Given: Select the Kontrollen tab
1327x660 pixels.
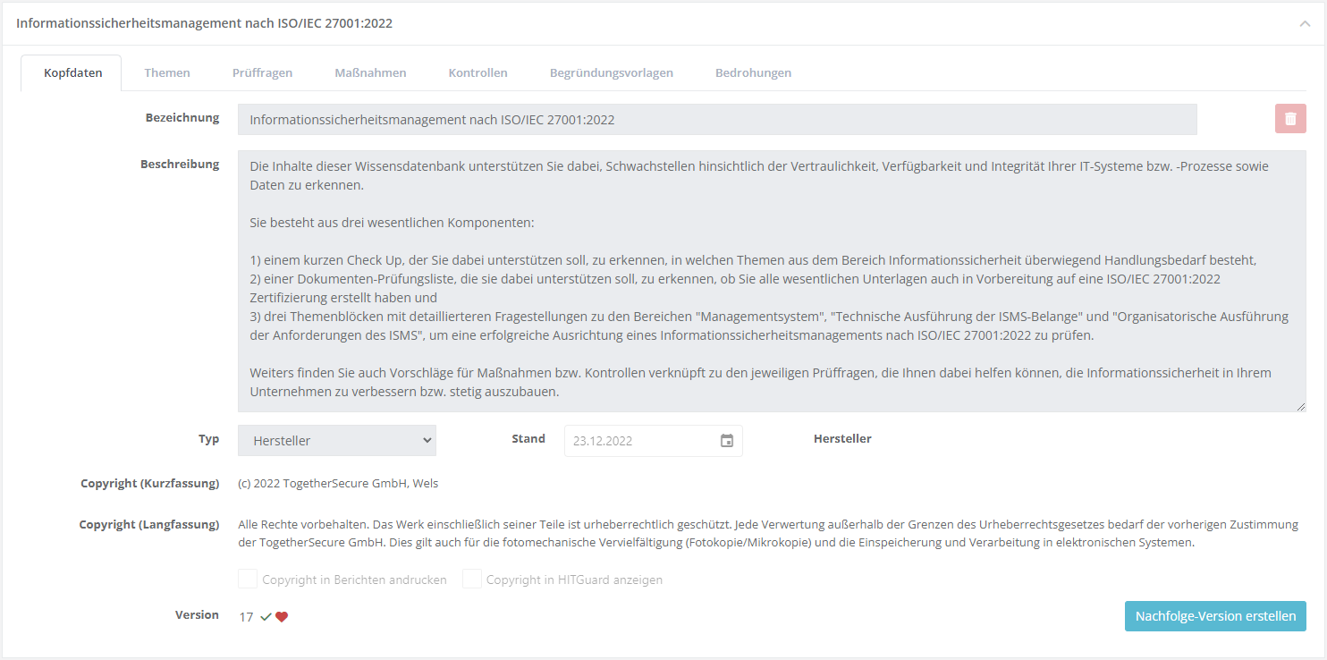Looking at the screenshot, I should point(478,72).
